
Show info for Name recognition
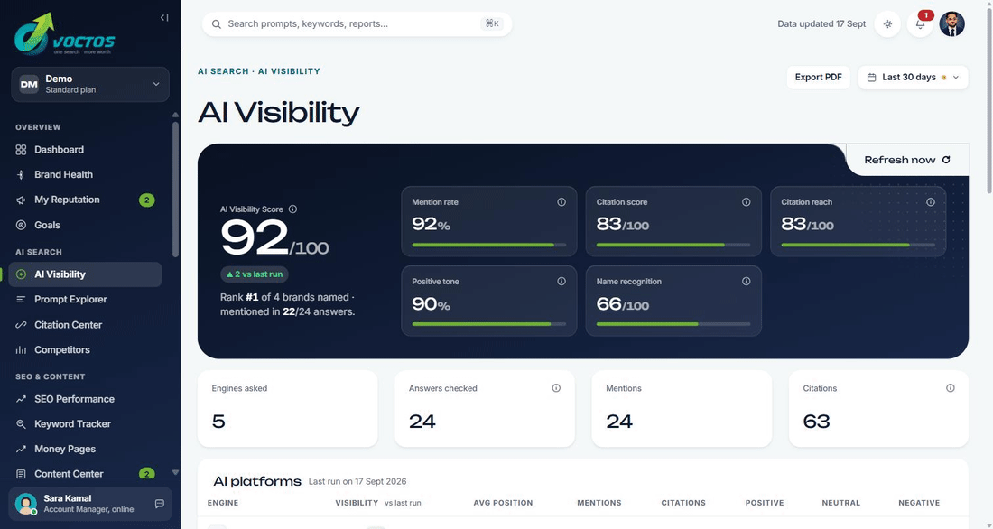746,282
